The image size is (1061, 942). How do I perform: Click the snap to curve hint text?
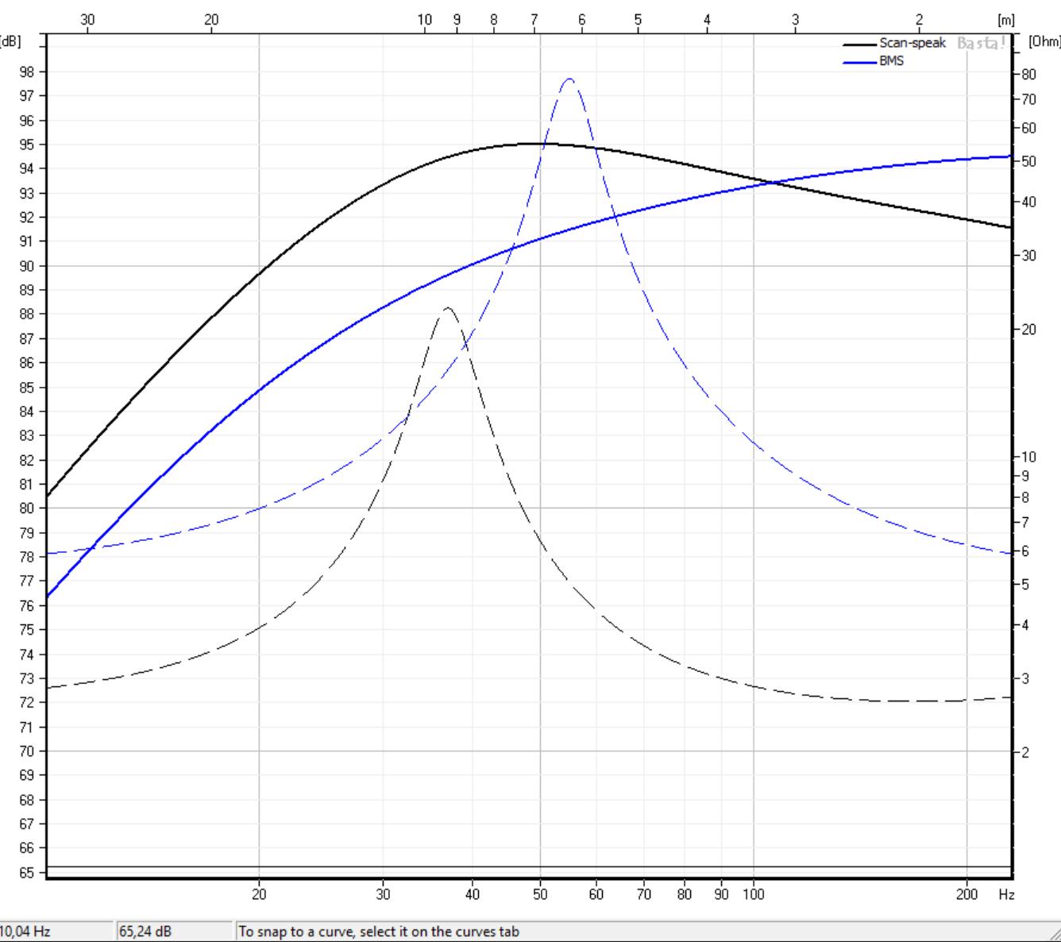click(379, 931)
